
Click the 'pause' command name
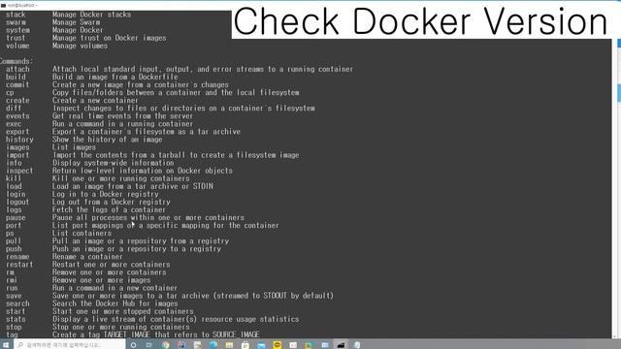pyautogui.click(x=16, y=217)
